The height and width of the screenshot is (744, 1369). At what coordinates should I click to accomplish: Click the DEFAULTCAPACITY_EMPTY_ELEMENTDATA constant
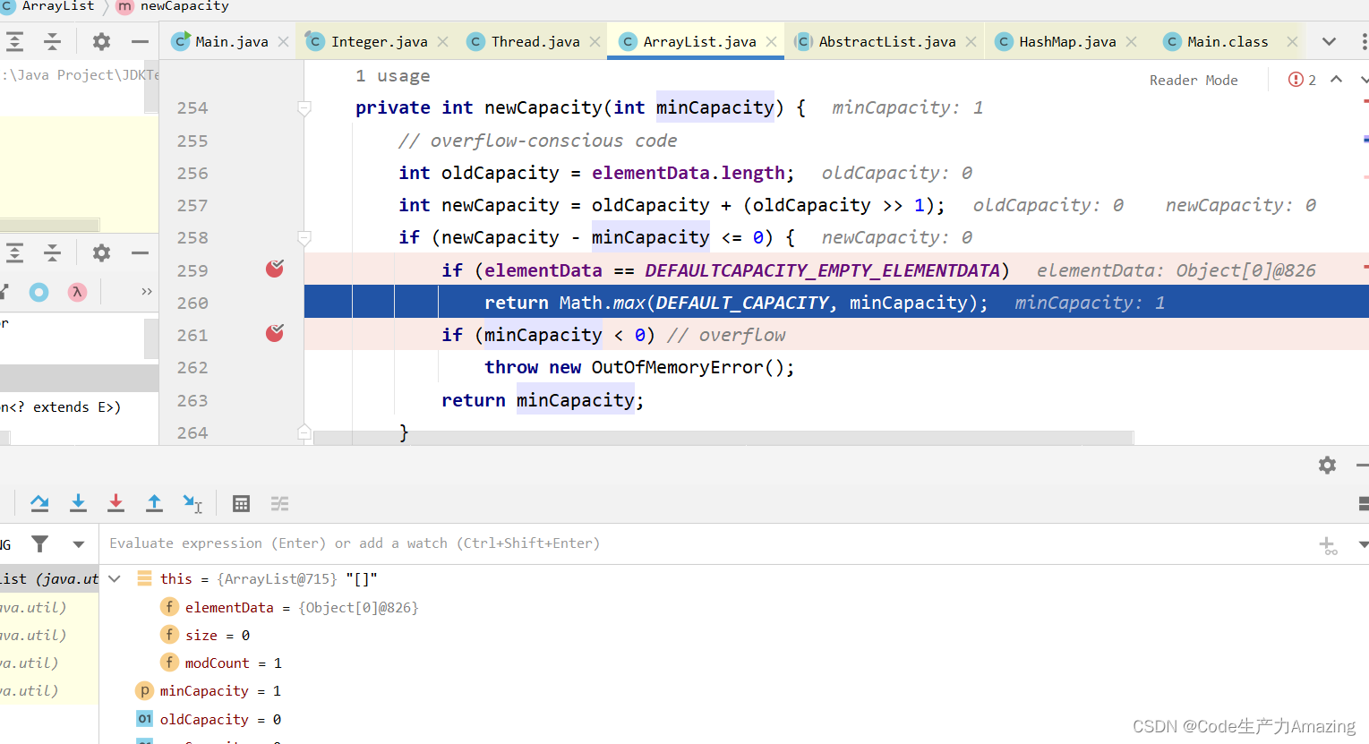pyautogui.click(x=822, y=270)
